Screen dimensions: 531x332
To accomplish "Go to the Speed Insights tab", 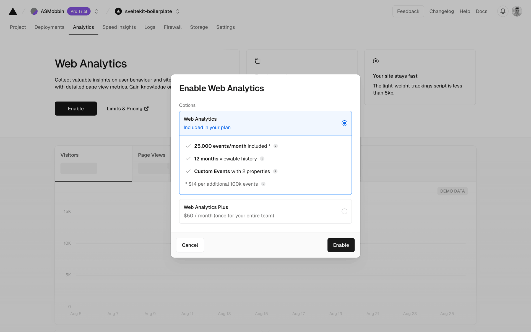I will 119,27.
